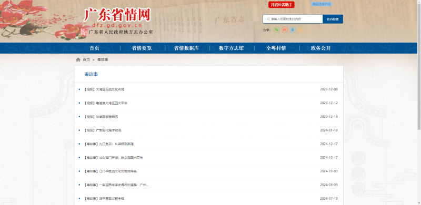
Task: Open the 九江鱼花 story article
Action: 108,144
